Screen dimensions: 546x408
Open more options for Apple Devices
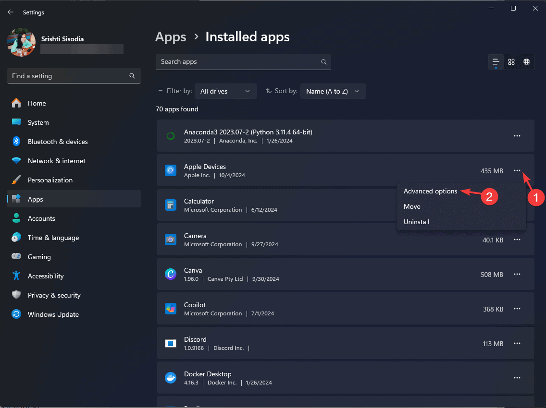[517, 170]
